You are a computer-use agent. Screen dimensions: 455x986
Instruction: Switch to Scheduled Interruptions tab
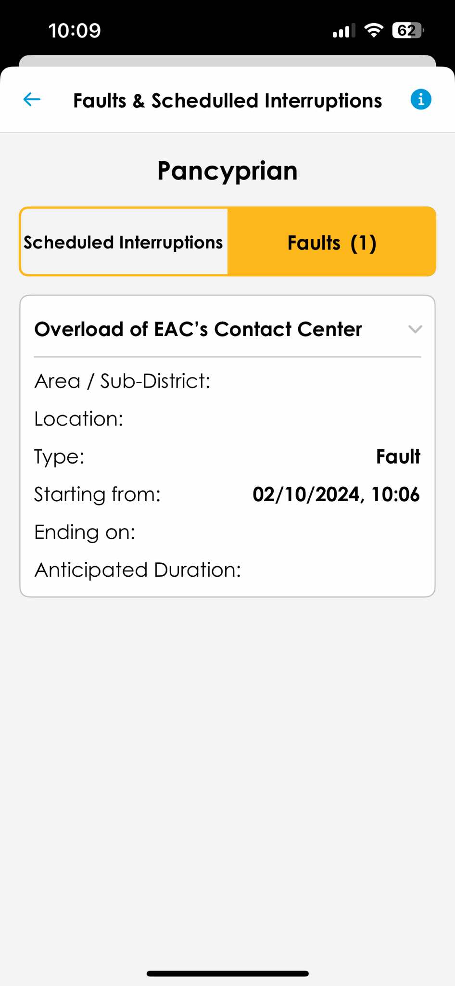pos(124,242)
